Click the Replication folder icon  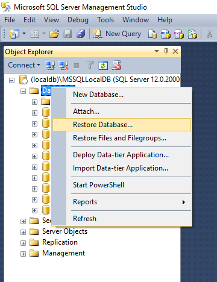34,242
